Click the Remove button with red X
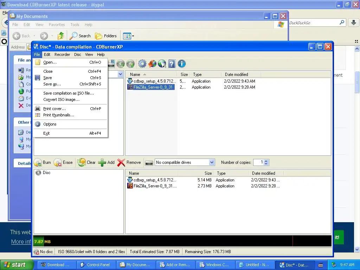360x270 pixels. (x=129, y=162)
